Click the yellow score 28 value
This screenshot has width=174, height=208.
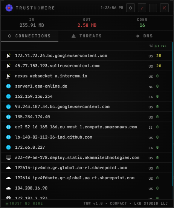tap(159, 66)
